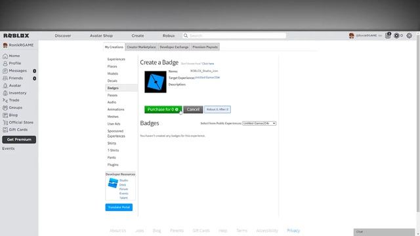Select User Ads in the creations list
Screen dimensions: 420x236
(x=114, y=124)
